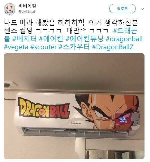Open the #vegeta hashtag

tap(16, 47)
